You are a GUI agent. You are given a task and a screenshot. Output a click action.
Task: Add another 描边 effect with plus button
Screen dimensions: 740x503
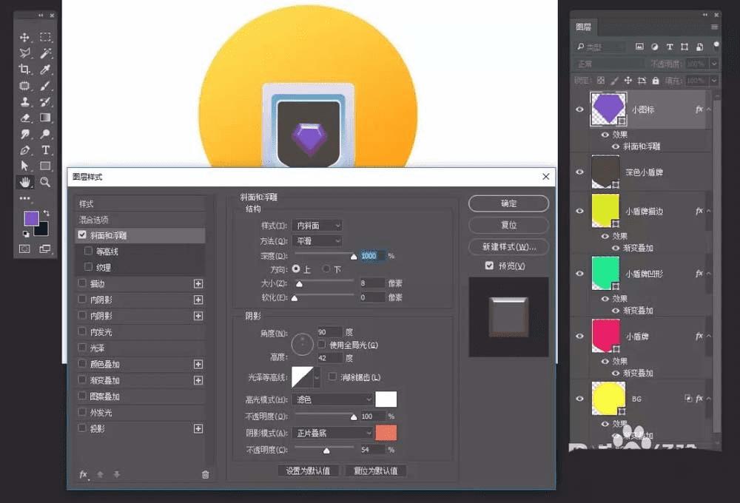pos(198,283)
